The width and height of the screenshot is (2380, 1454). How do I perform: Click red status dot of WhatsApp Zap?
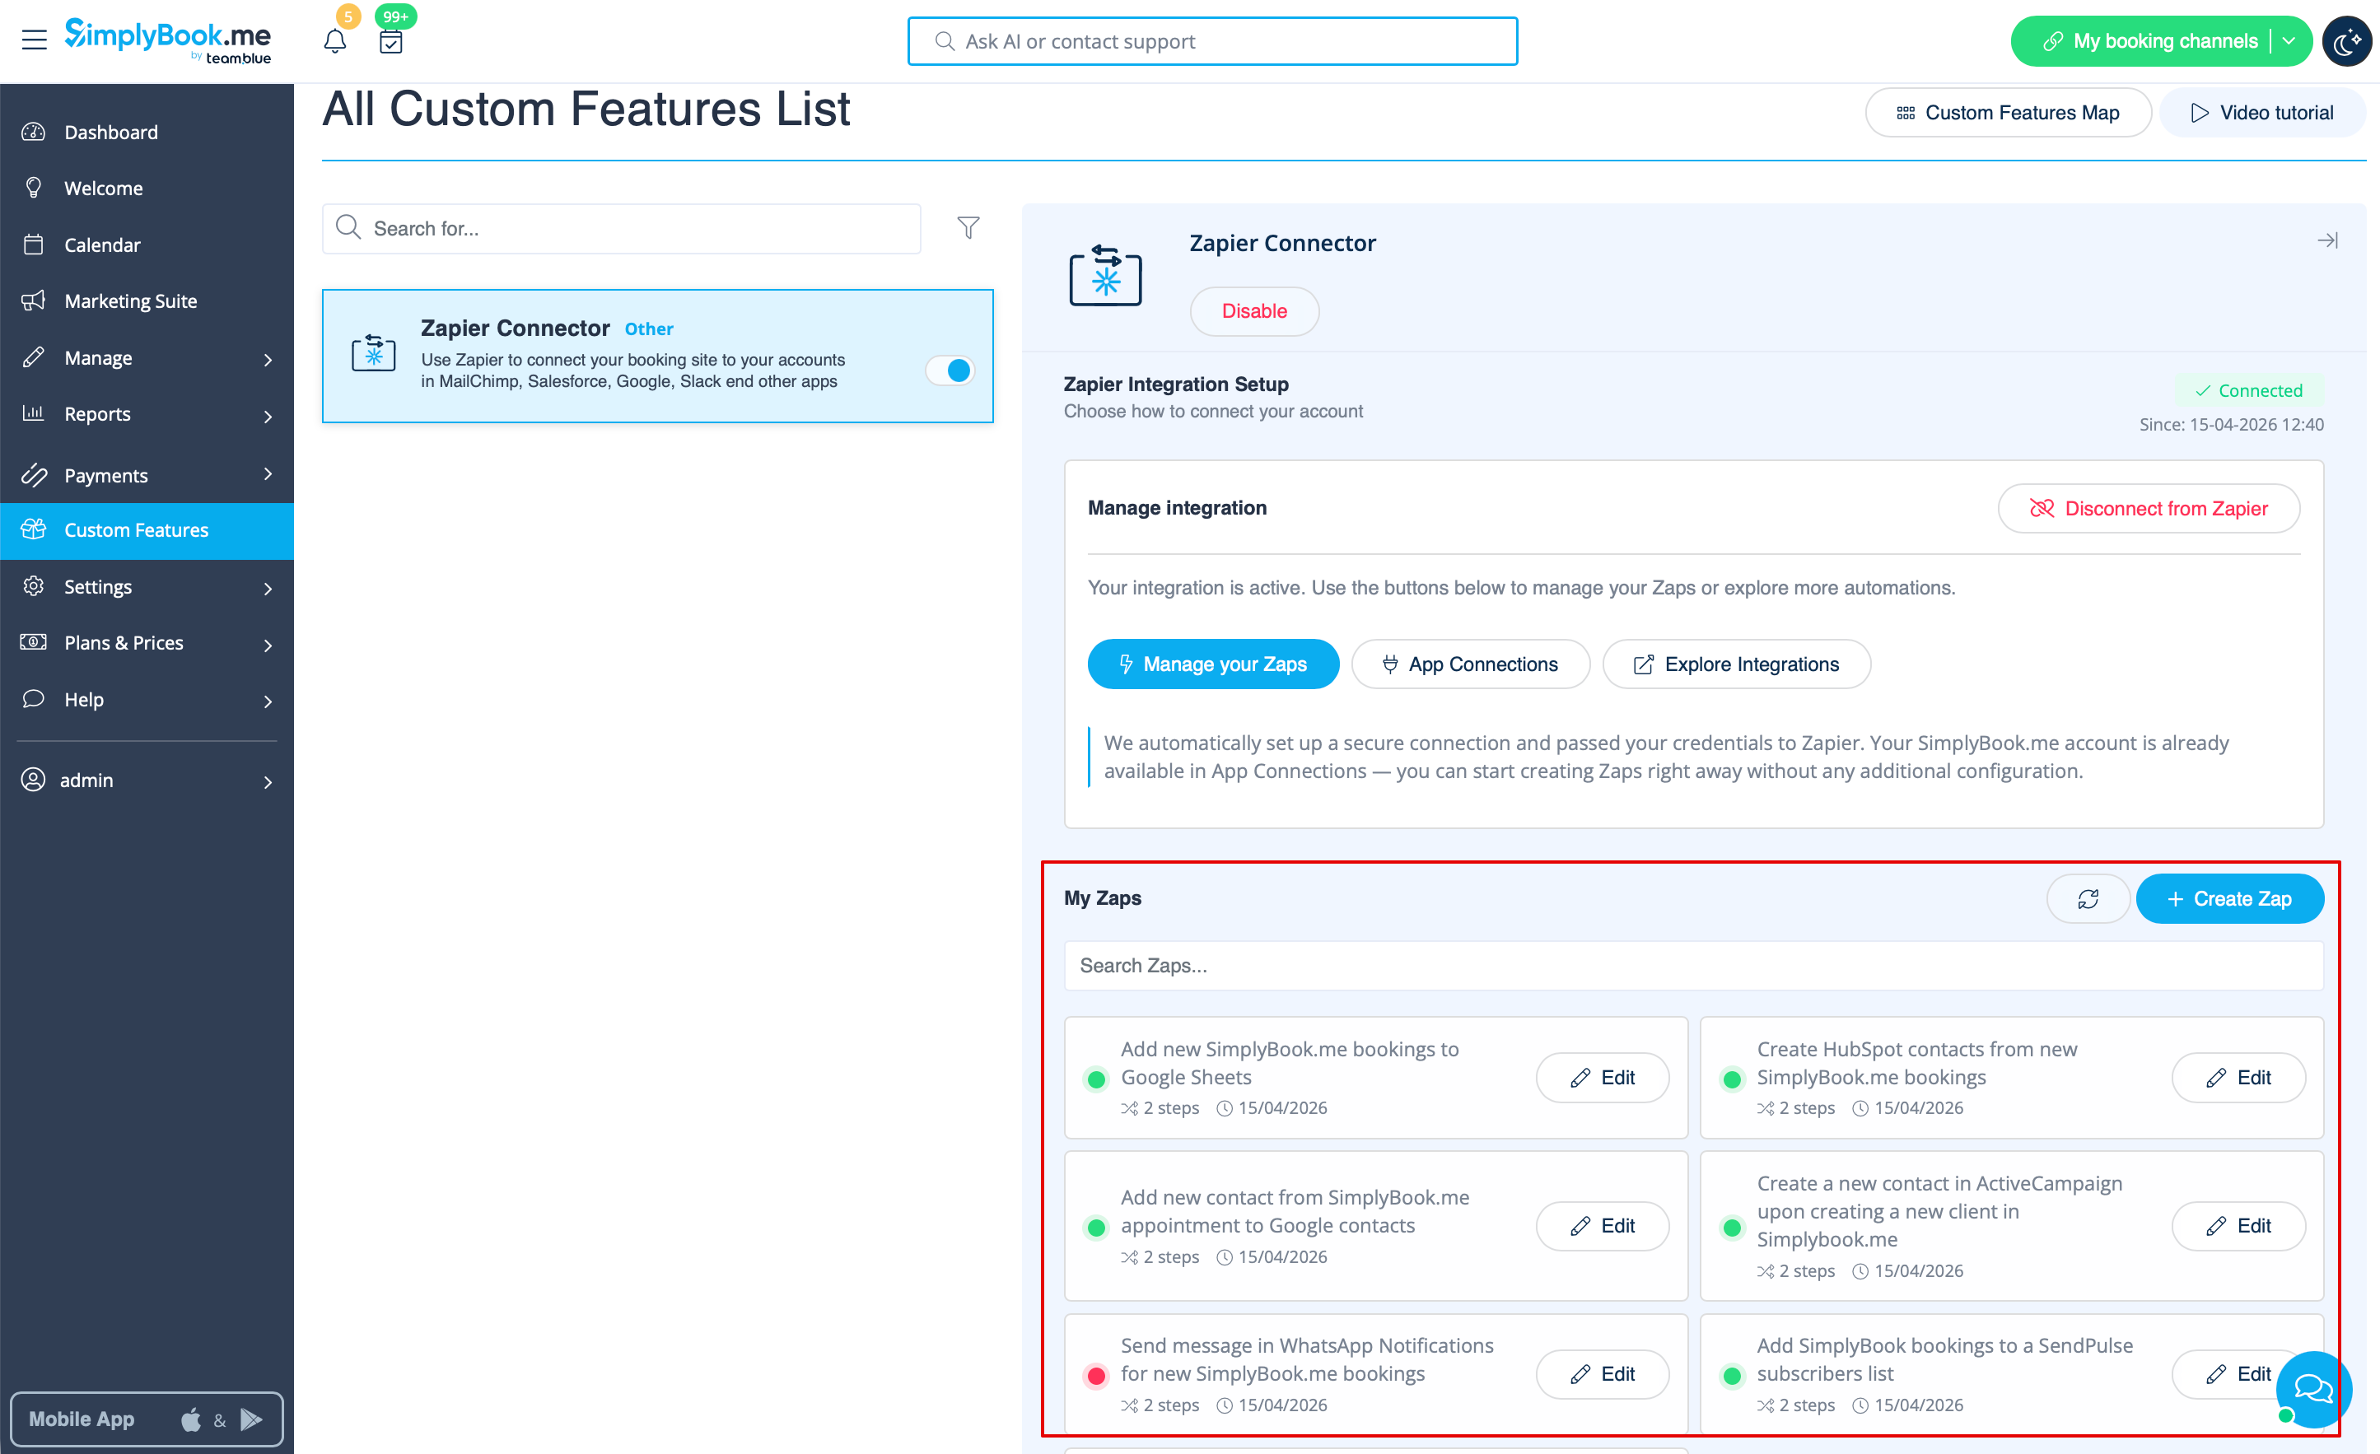(x=1096, y=1375)
